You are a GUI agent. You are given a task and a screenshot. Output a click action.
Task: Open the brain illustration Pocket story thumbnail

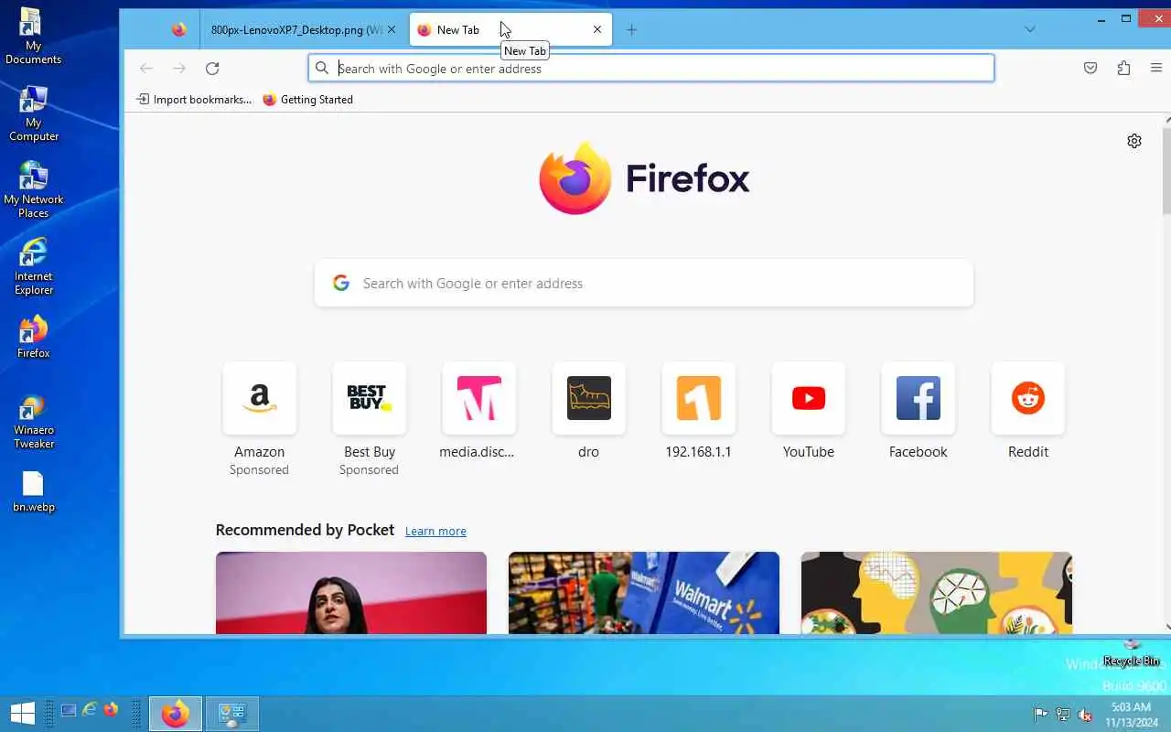pyautogui.click(x=937, y=593)
